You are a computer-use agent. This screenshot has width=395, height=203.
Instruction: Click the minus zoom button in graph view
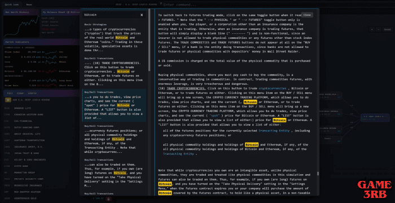(x=379, y=29)
